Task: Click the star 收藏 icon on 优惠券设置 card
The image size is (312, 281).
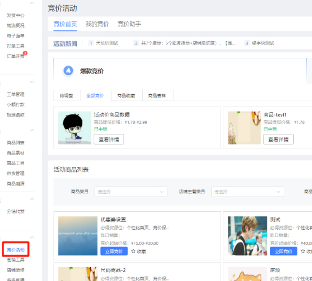Action: (133, 251)
